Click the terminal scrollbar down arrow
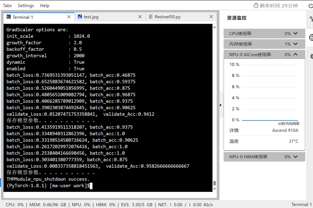 [215, 189]
